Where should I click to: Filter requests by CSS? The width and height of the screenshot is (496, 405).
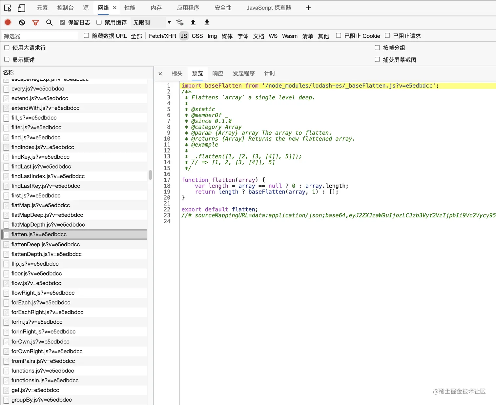pos(197,36)
